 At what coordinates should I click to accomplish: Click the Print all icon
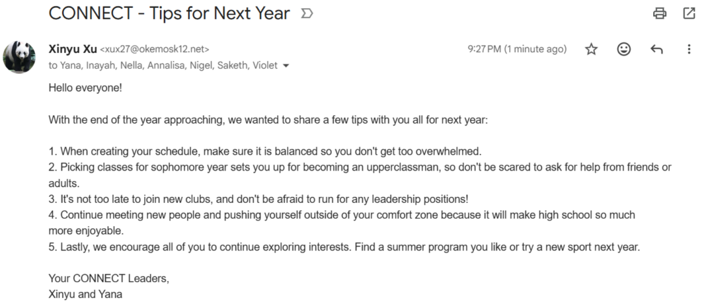(x=659, y=14)
